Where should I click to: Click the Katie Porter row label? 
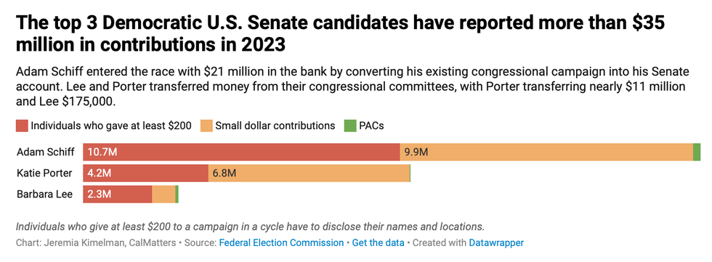(x=44, y=173)
